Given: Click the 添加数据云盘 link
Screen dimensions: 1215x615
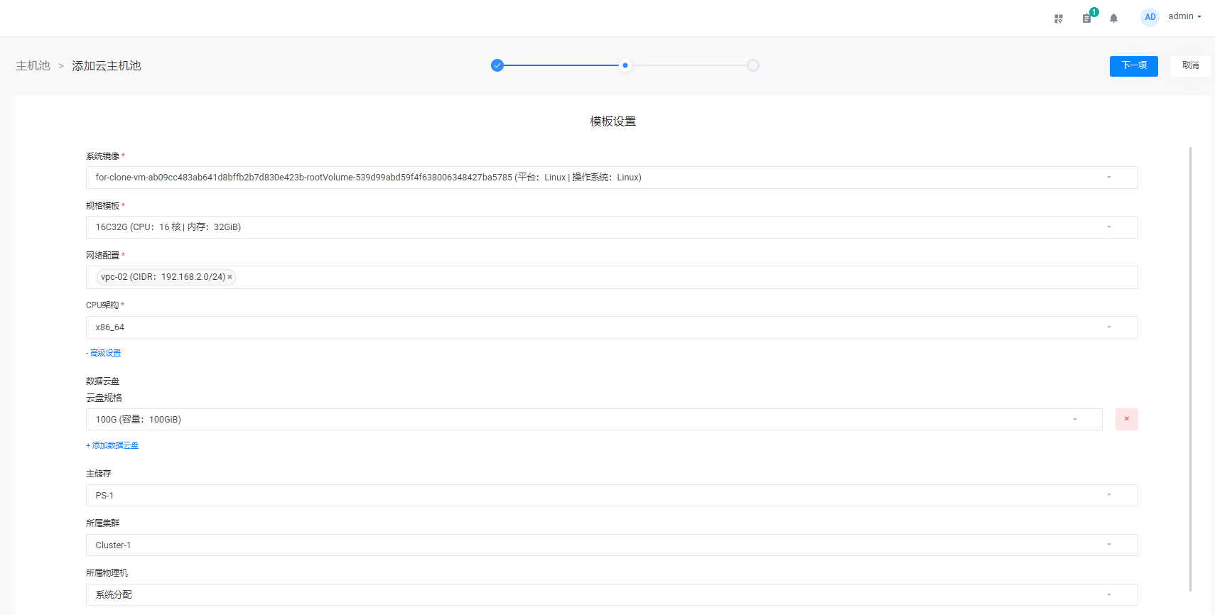Looking at the screenshot, I should [x=113, y=445].
